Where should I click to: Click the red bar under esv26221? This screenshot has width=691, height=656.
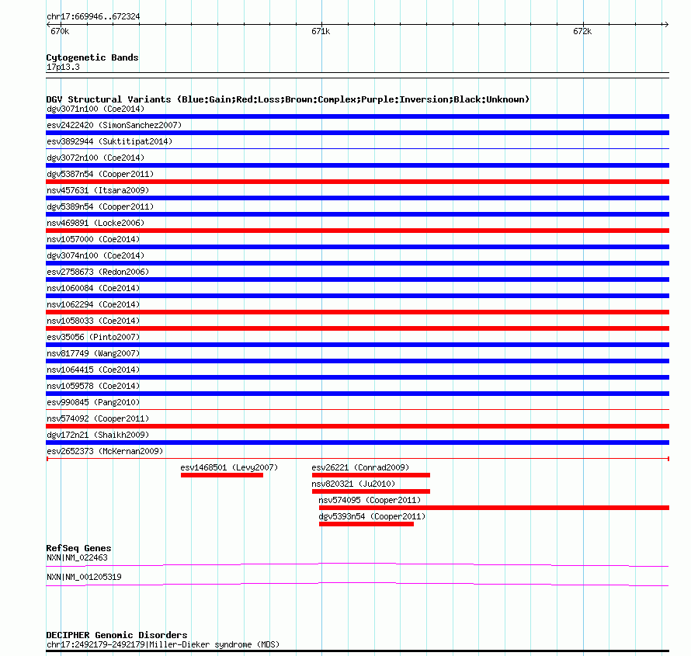[x=370, y=475]
